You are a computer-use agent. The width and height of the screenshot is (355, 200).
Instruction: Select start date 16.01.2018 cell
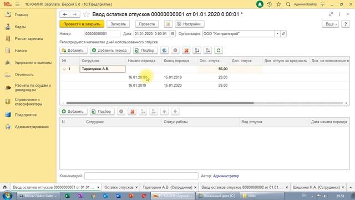(x=144, y=77)
